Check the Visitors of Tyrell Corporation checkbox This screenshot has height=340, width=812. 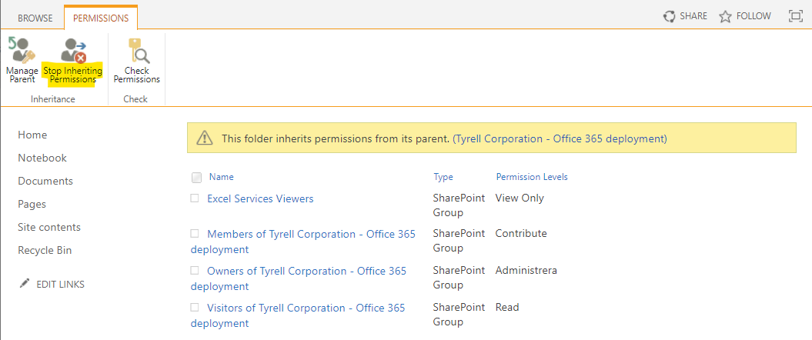point(195,307)
